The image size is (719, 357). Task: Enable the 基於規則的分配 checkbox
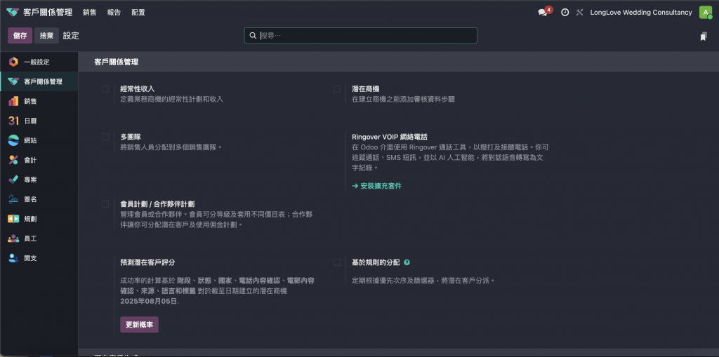(x=337, y=262)
